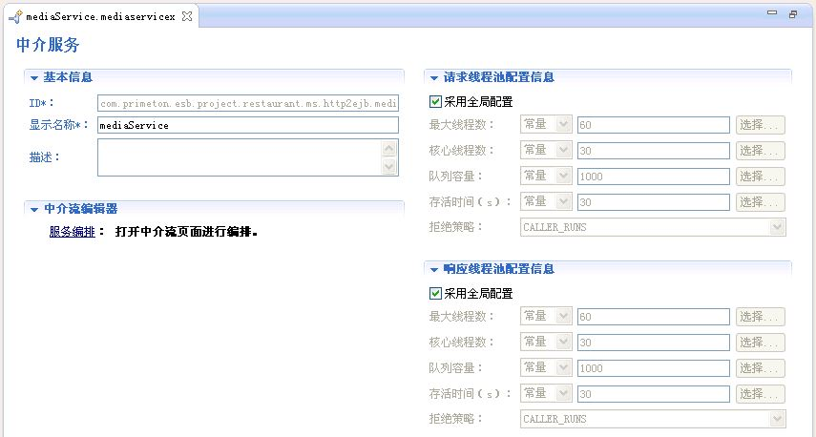Uncheck 采用全局配置 in request thread pool
The height and width of the screenshot is (437, 816).
point(435,101)
